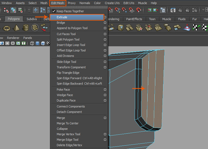
Task: Open Split Polygon Tool option box
Action: point(105,40)
